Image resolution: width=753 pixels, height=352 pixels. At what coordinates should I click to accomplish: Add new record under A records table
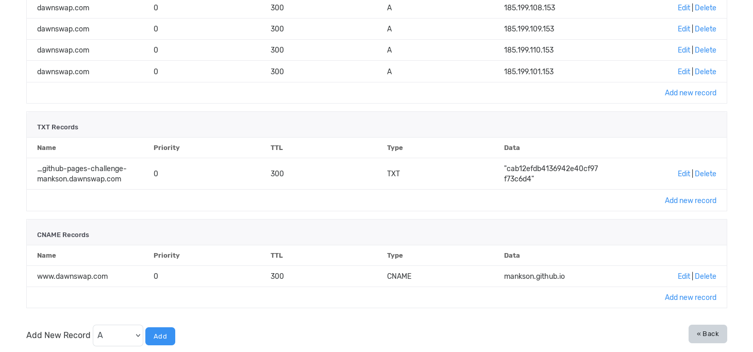[691, 93]
